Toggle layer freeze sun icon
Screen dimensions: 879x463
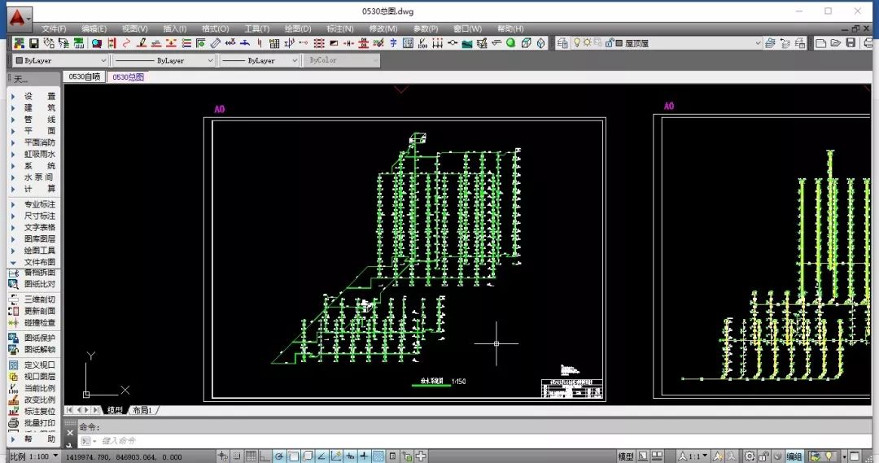coord(587,42)
